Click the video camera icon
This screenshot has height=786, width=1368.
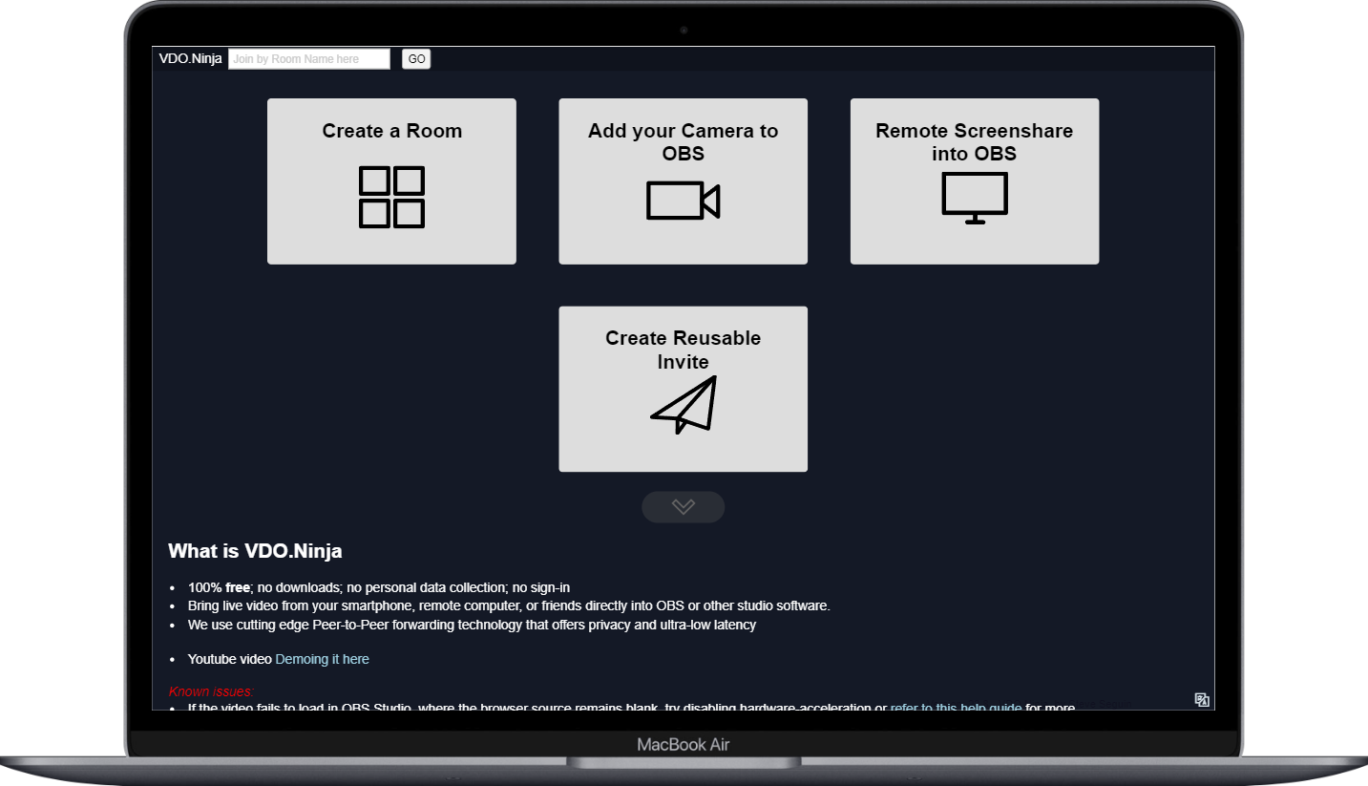[x=683, y=201]
